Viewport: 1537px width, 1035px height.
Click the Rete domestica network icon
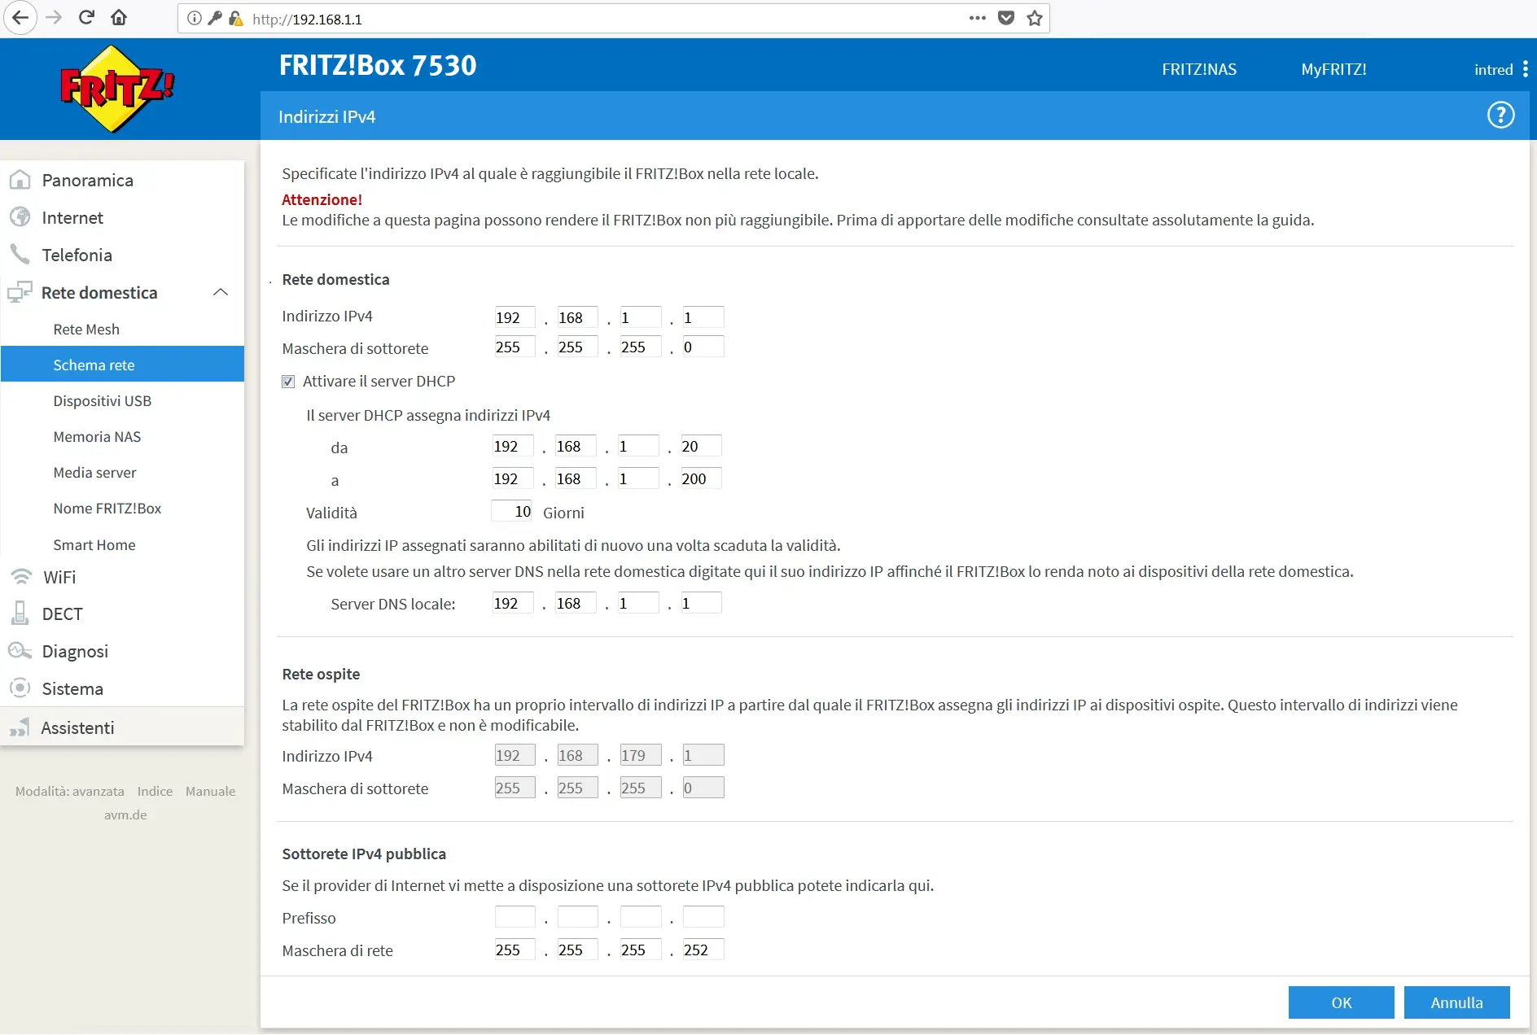20,292
